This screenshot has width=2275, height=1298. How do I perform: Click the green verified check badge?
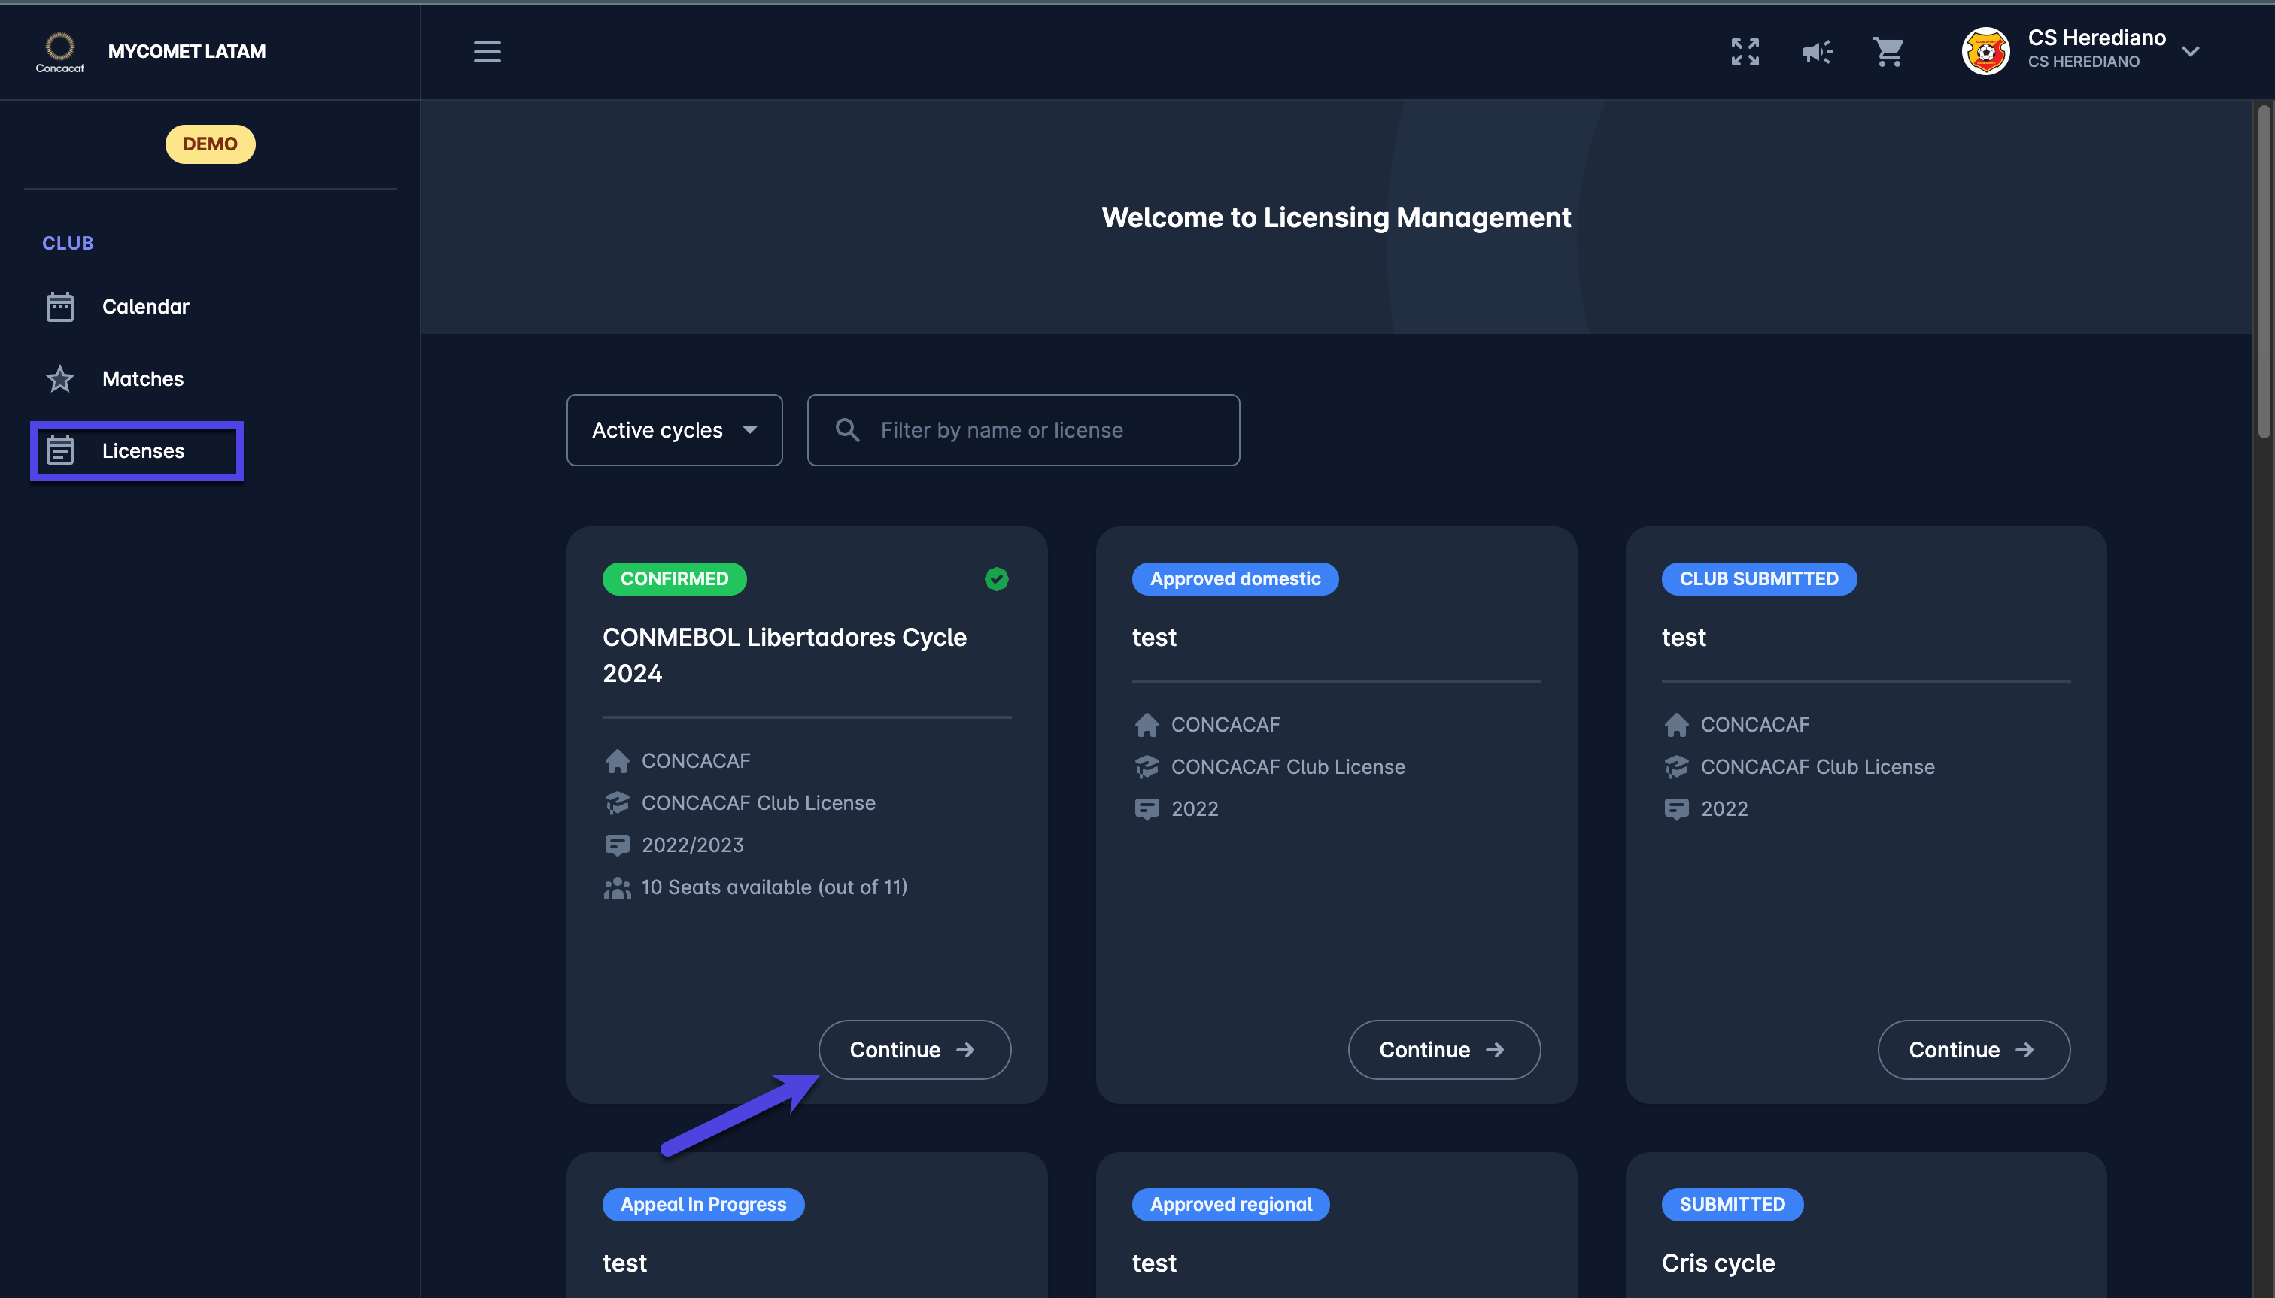click(996, 578)
